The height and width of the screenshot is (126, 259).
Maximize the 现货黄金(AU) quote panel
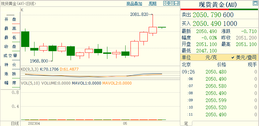tap(255, 3)
